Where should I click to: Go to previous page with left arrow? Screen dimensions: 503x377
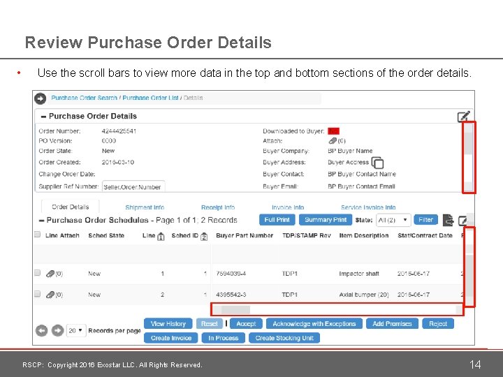pyautogui.click(x=42, y=330)
